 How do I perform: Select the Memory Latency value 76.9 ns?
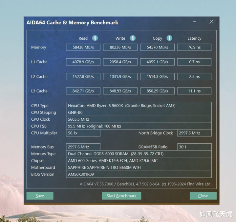(194, 47)
